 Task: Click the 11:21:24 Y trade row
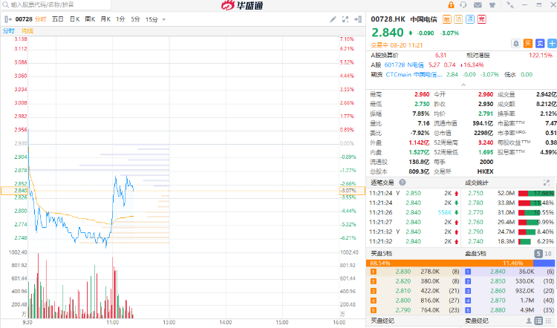[x=414, y=193]
